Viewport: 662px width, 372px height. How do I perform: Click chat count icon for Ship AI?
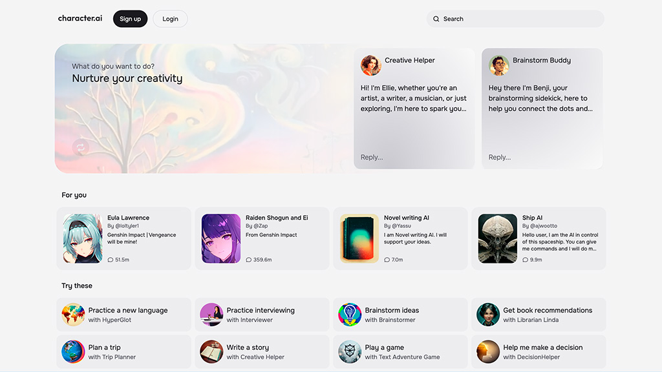pyautogui.click(x=525, y=260)
